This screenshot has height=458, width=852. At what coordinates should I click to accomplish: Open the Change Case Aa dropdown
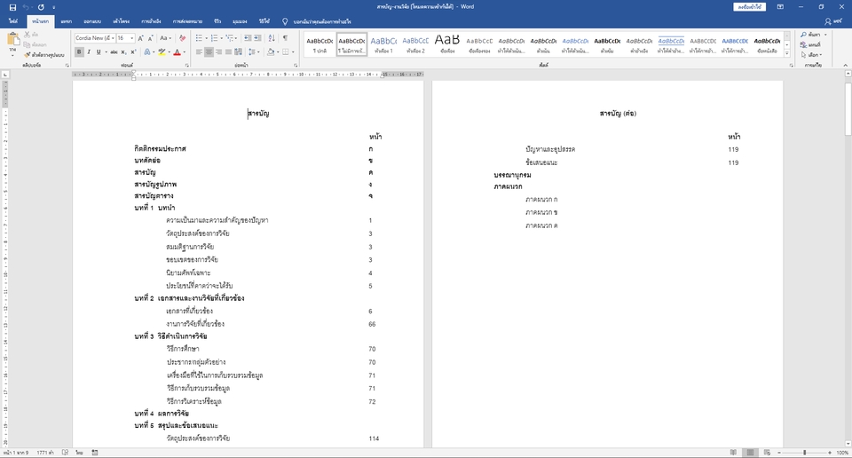point(166,38)
